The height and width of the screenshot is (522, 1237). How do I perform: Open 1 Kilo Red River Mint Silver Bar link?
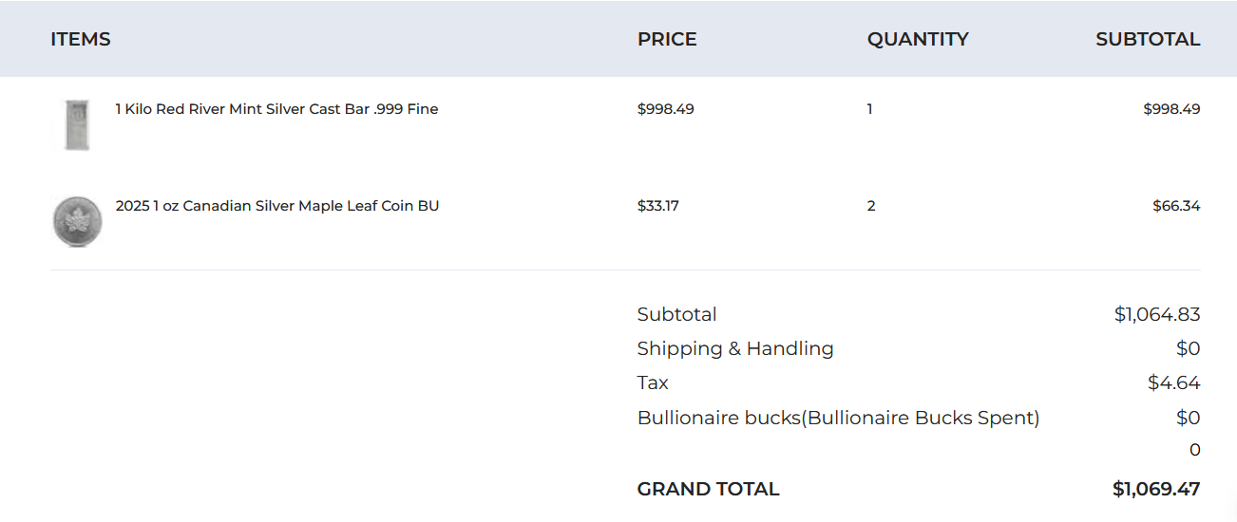click(276, 109)
